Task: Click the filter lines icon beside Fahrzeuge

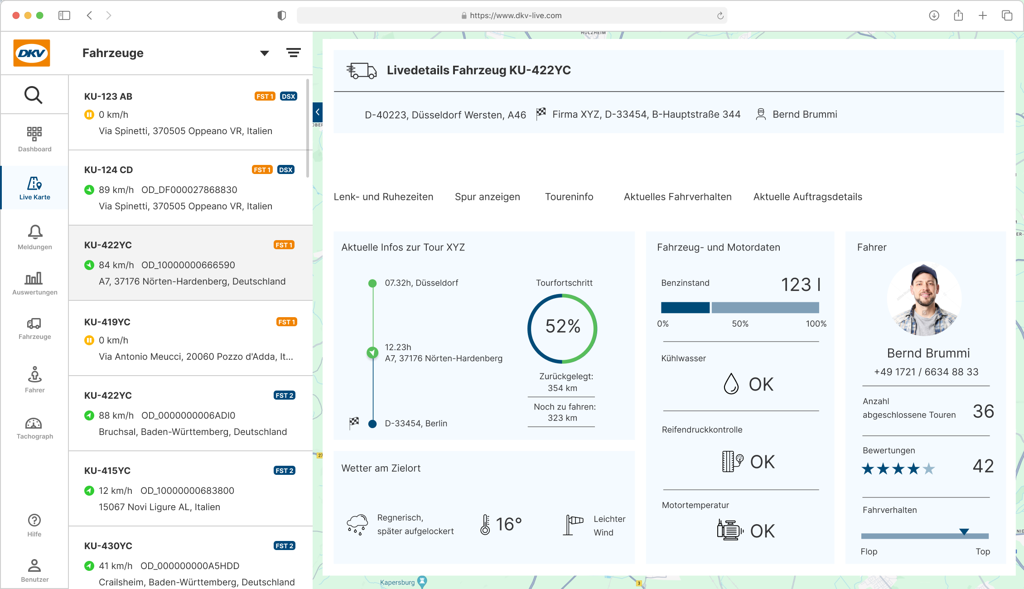Action: coord(294,53)
